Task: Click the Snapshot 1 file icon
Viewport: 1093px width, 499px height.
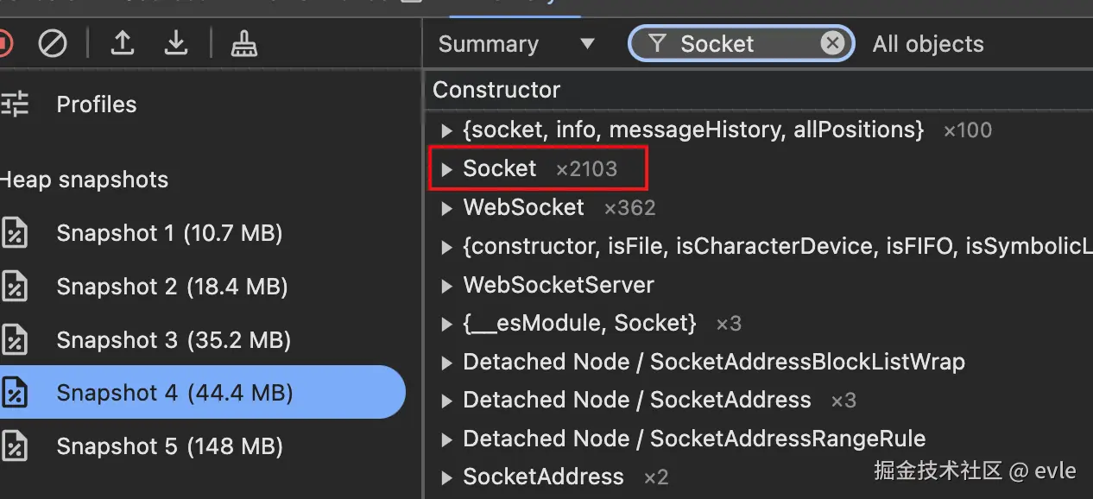Action: point(15,234)
